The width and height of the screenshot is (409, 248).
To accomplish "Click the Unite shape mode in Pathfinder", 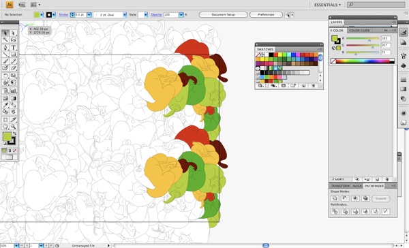I will point(335,198).
